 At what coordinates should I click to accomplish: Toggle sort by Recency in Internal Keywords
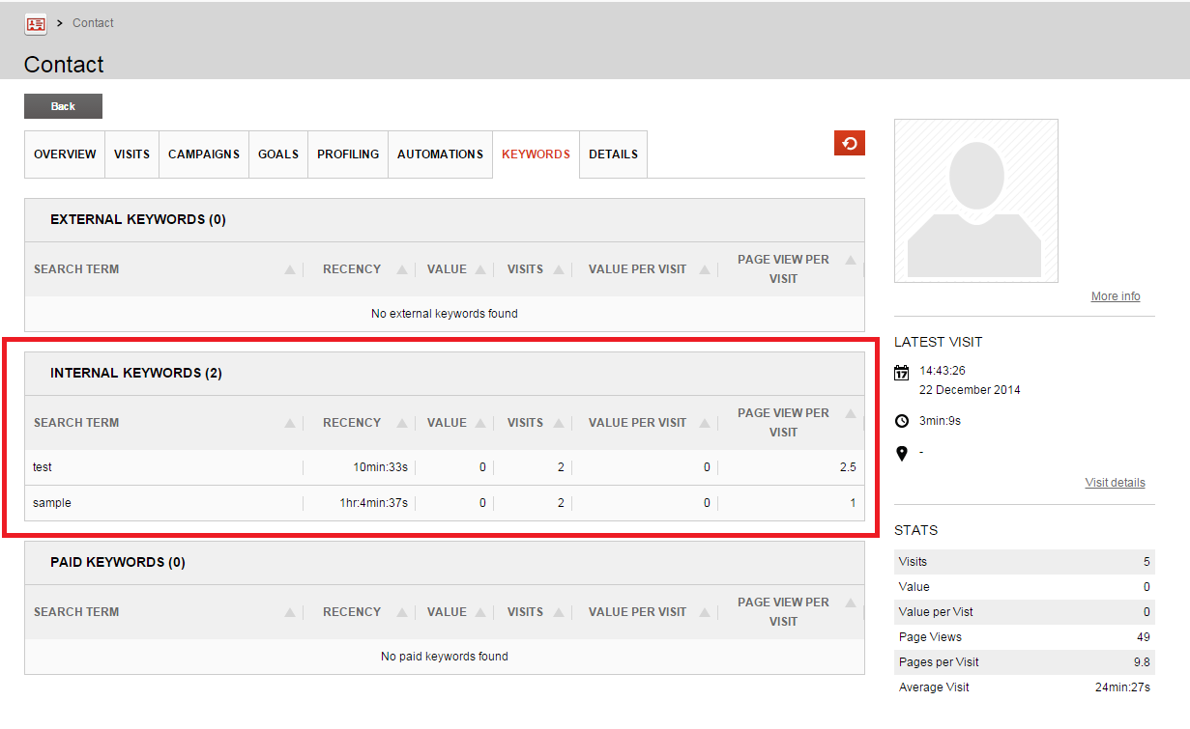pos(400,422)
